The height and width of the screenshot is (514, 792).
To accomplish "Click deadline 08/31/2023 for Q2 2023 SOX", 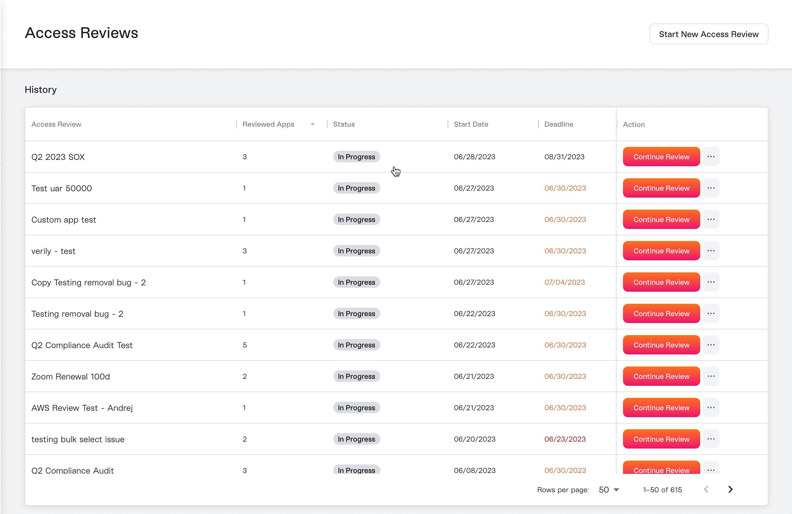I will tap(564, 157).
